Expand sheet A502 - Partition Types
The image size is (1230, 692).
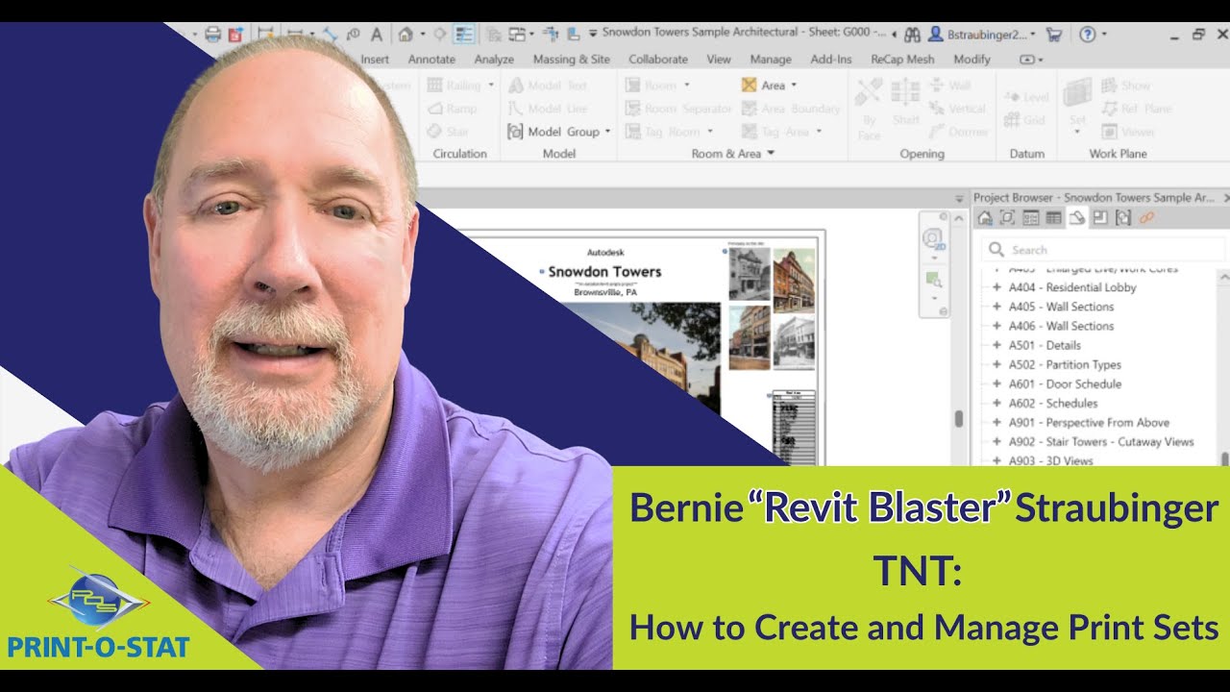click(996, 364)
